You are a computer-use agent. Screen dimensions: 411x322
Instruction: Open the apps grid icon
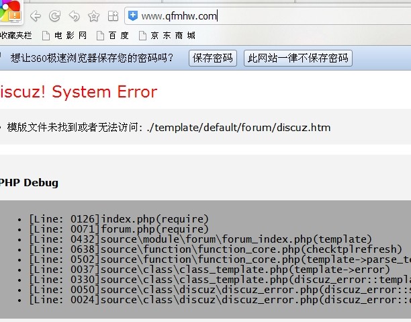click(113, 16)
